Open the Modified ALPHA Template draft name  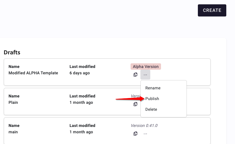click(x=33, y=73)
